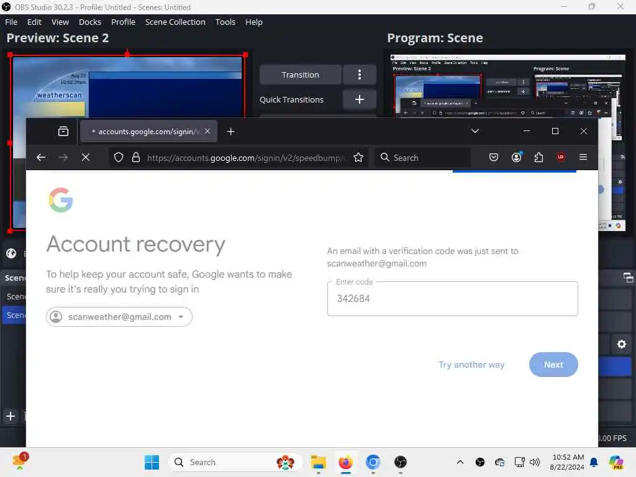This screenshot has width=636, height=477.
Task: Open the Profile menu in OBS
Action: tap(123, 22)
